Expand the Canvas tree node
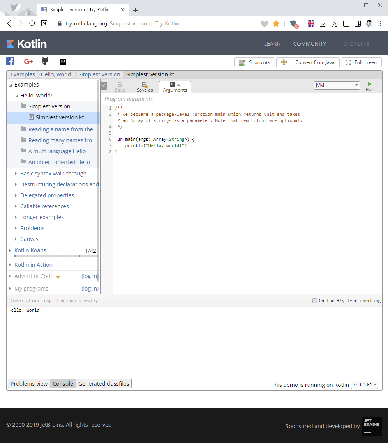The image size is (388, 443). [16, 239]
